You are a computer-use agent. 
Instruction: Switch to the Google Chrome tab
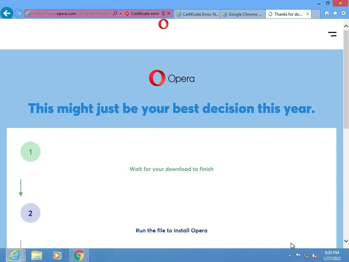243,14
